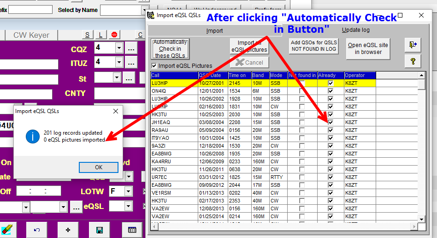Screen dimensions: 437x238
Task: Open help with the yellow question mark icon
Action: coord(413,61)
